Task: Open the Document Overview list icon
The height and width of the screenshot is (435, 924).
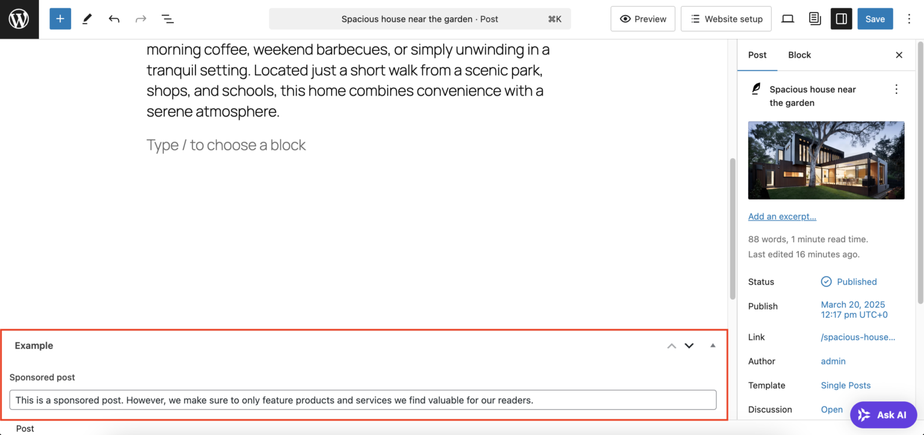Action: pos(168,19)
